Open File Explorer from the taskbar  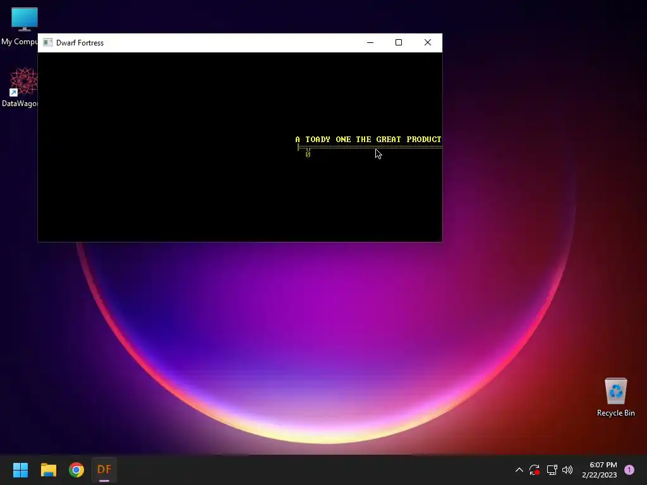[48, 470]
